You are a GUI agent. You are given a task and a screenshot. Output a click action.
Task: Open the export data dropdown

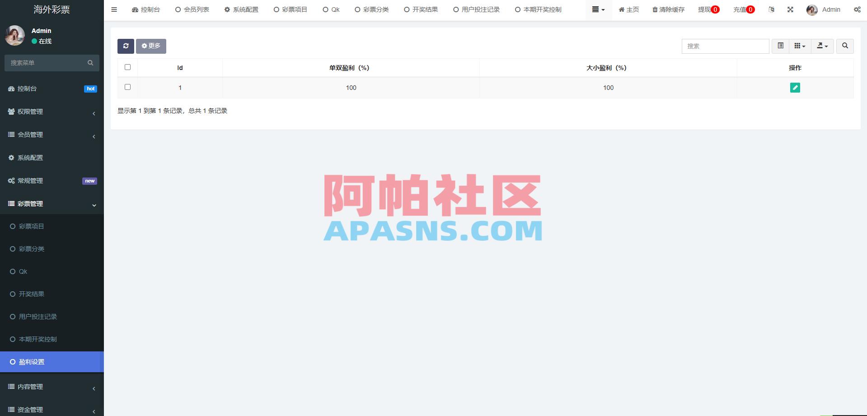pyautogui.click(x=822, y=46)
